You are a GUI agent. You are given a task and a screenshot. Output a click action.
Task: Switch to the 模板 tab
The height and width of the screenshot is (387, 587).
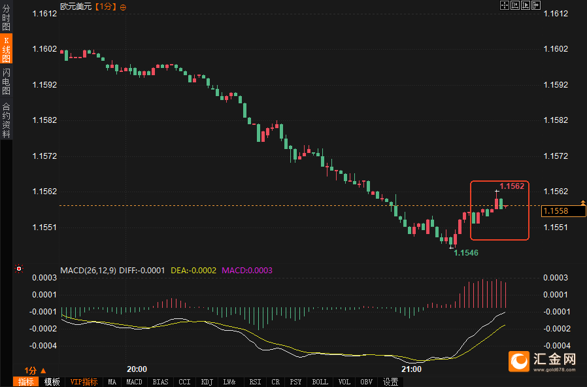point(52,382)
